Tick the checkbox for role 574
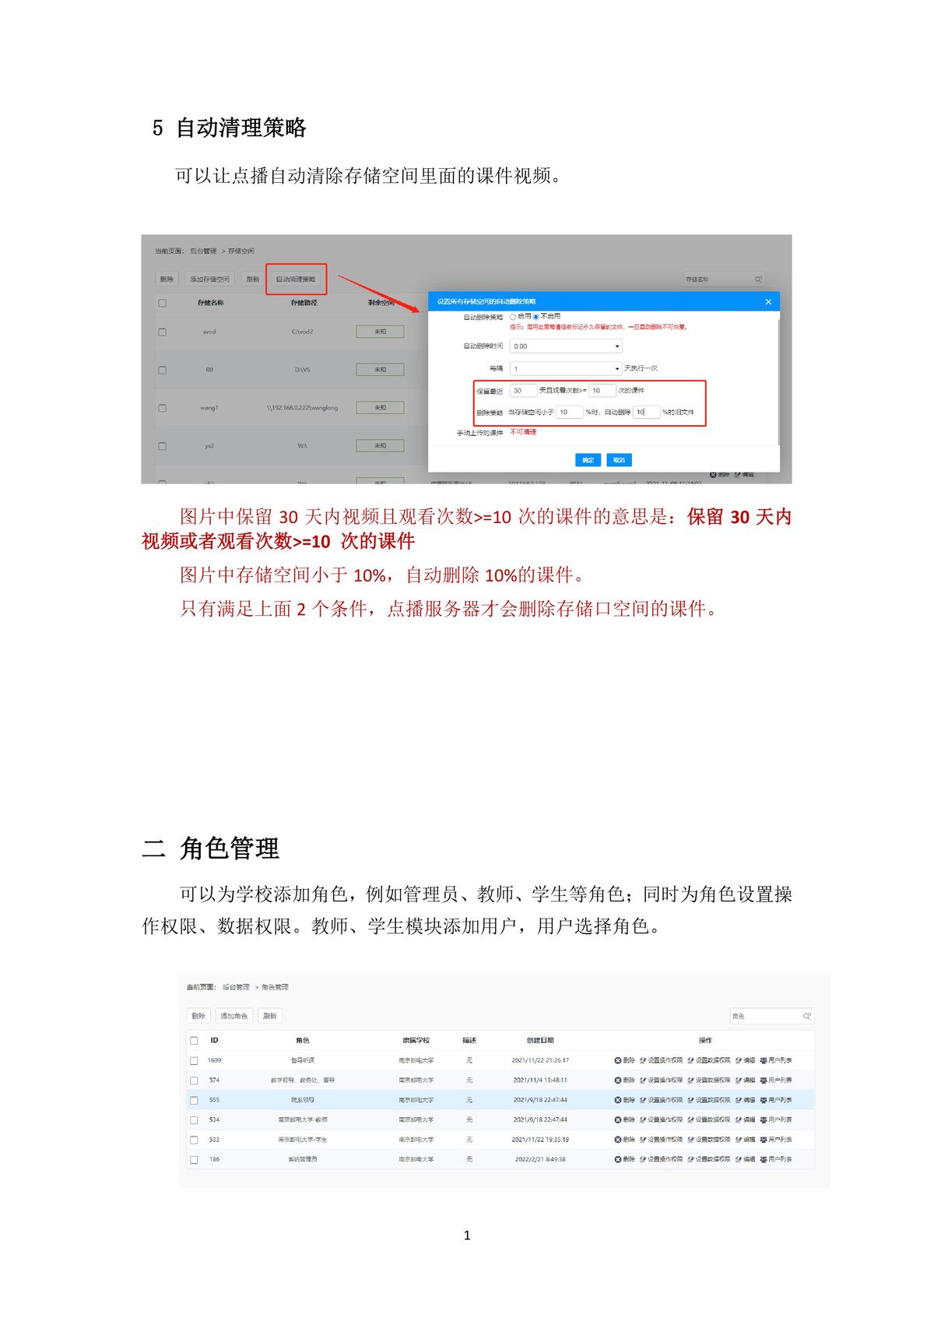 tap(194, 1080)
